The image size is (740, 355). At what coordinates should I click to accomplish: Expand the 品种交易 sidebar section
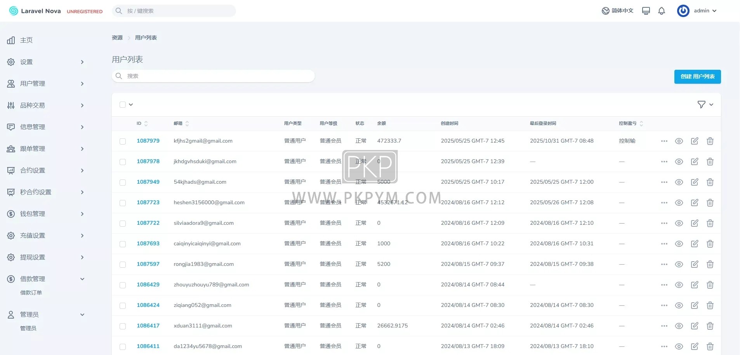click(46, 105)
